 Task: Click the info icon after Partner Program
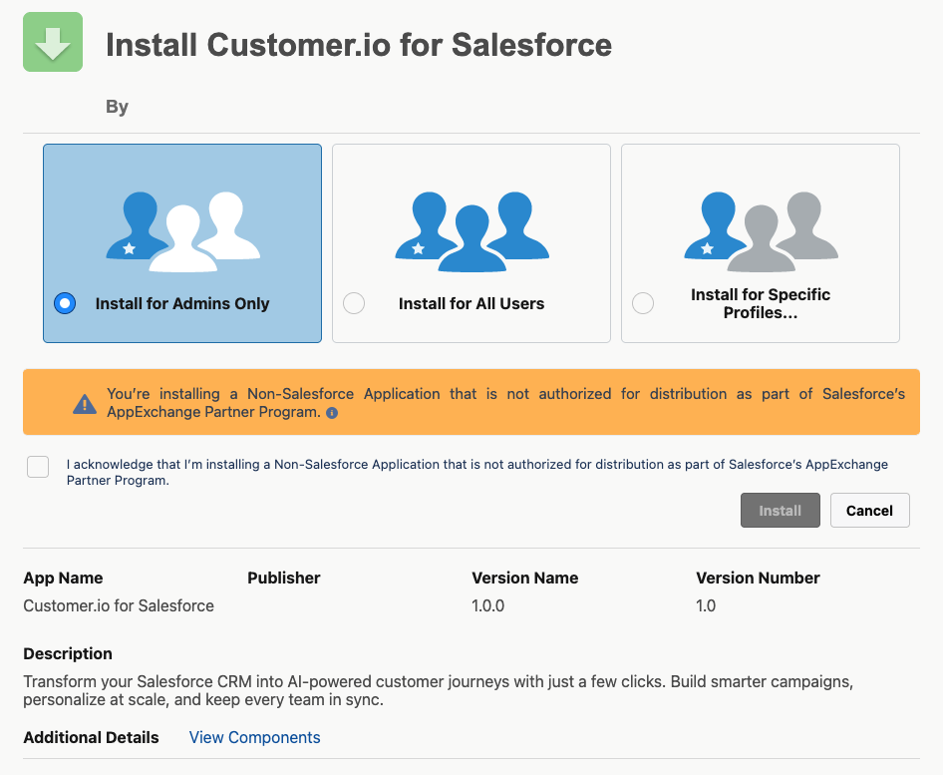click(331, 413)
